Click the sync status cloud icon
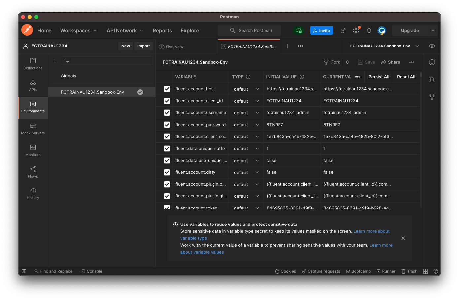 299,30
